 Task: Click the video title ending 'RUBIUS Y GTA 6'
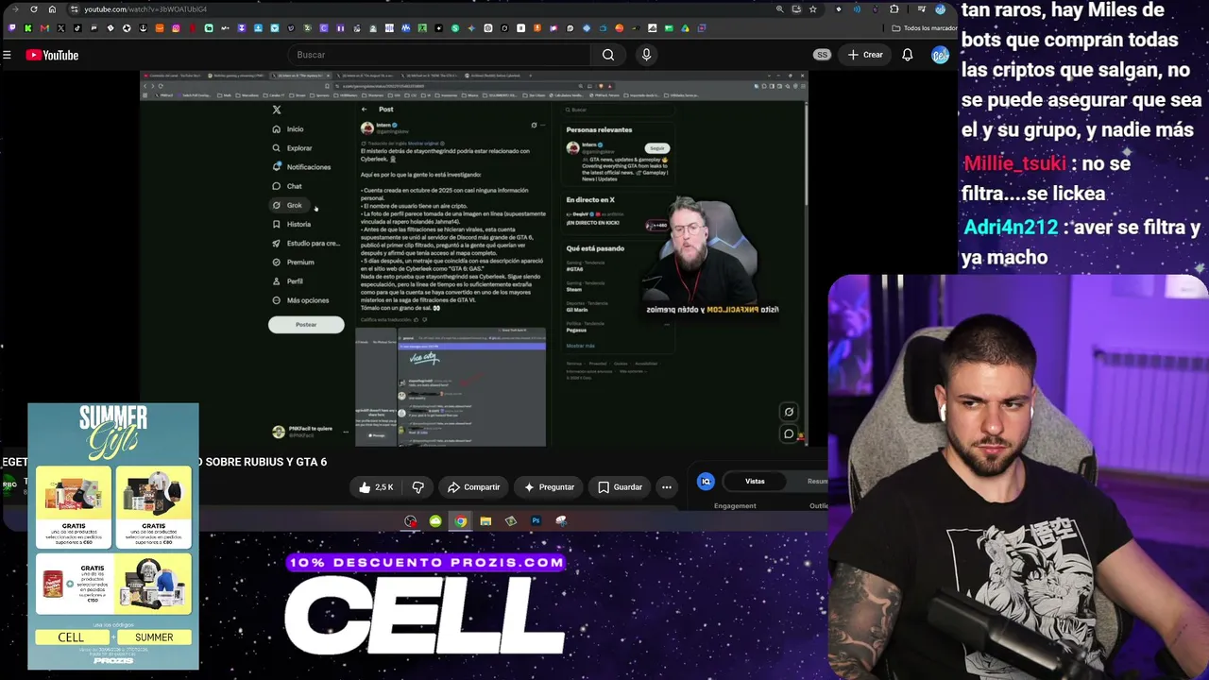pyautogui.click(x=262, y=462)
